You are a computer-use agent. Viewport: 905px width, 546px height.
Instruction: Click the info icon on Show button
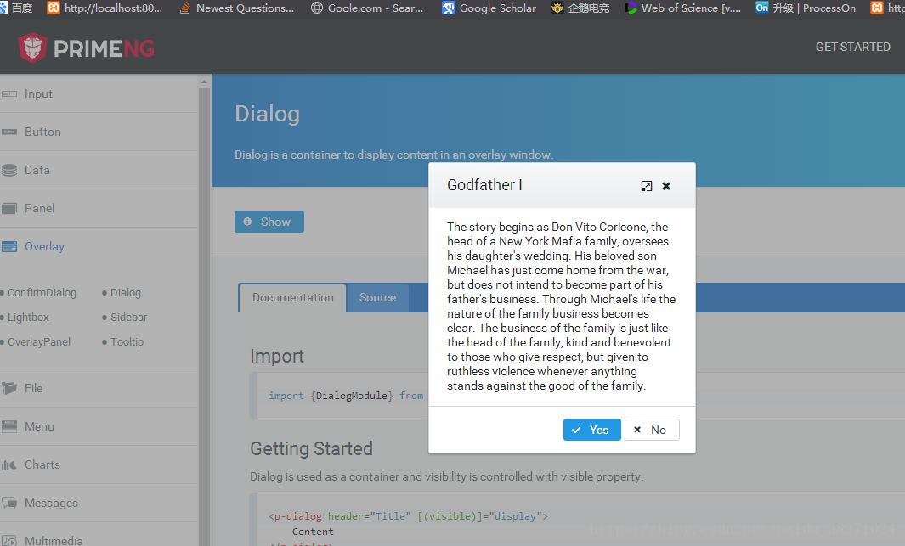[x=247, y=222]
